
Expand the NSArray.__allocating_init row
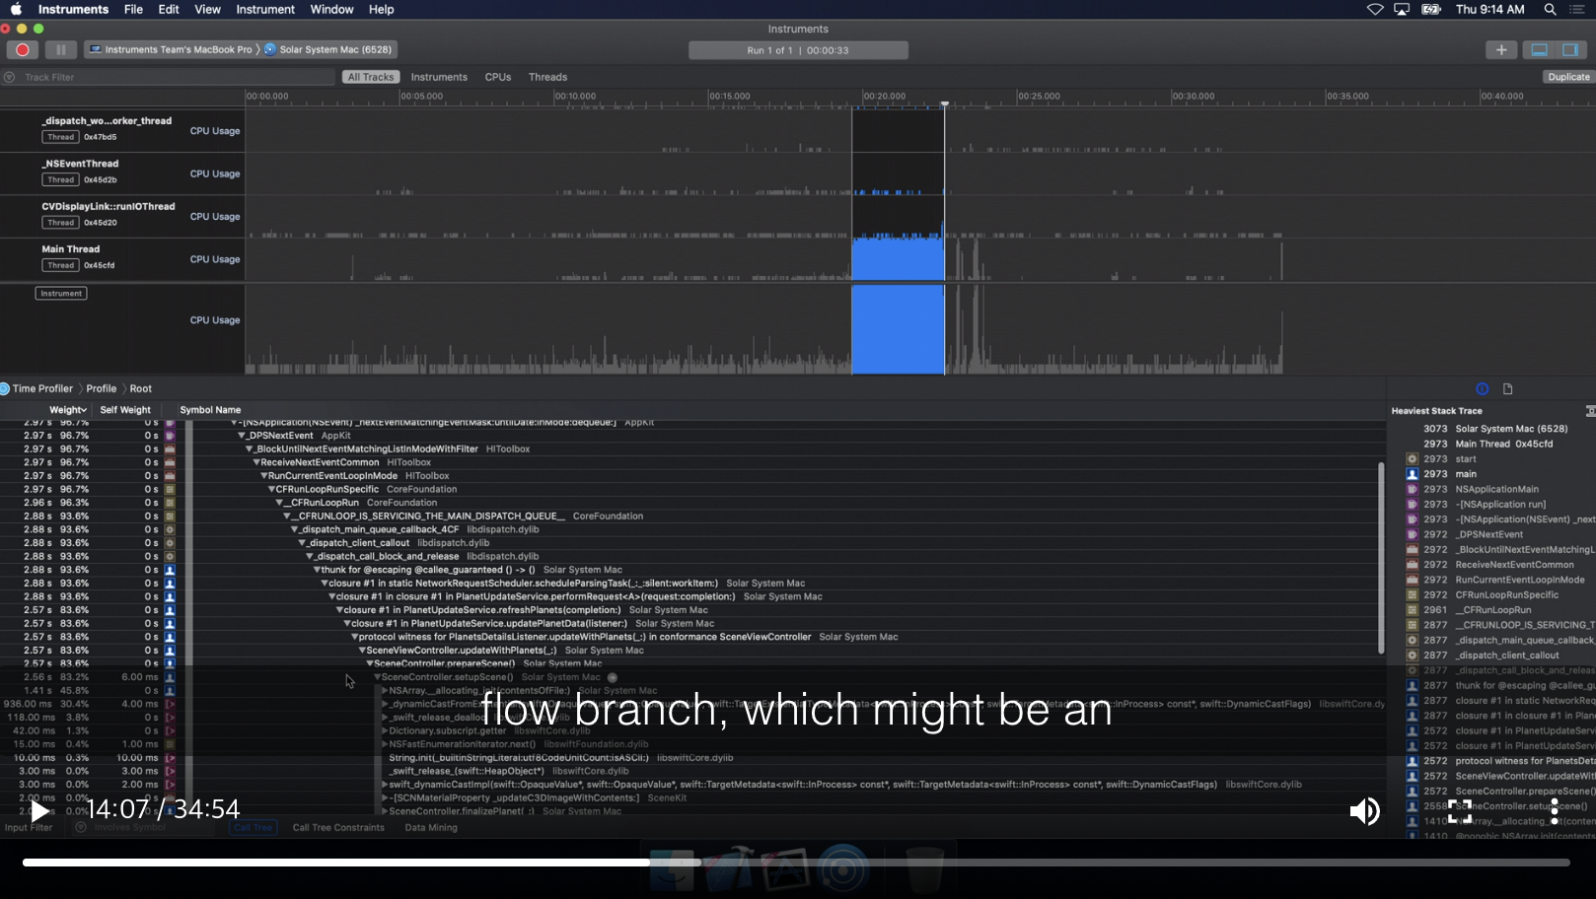(385, 691)
